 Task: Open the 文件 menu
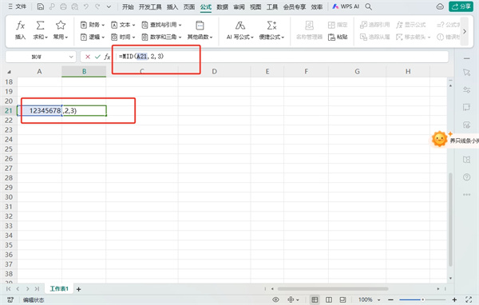coord(17,6)
